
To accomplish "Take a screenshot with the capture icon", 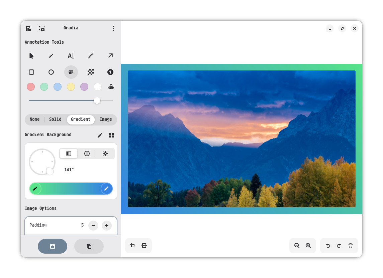I will point(42,28).
